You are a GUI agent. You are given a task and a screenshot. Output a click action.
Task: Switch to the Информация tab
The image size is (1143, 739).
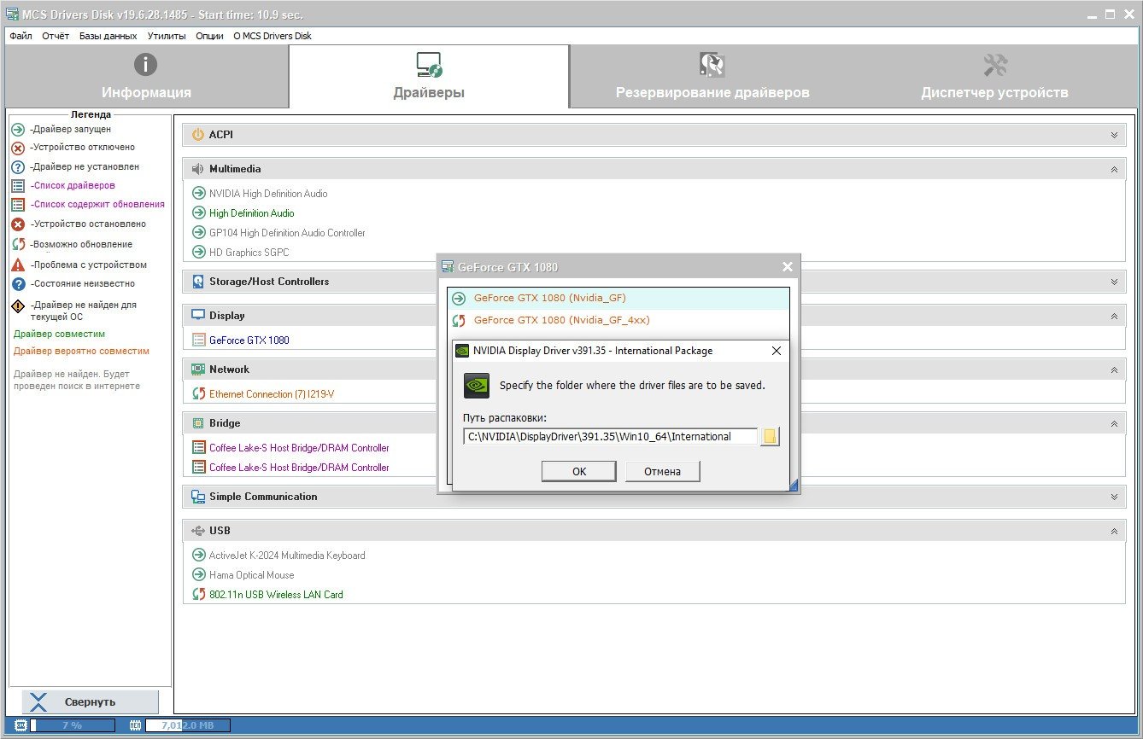coord(146,77)
